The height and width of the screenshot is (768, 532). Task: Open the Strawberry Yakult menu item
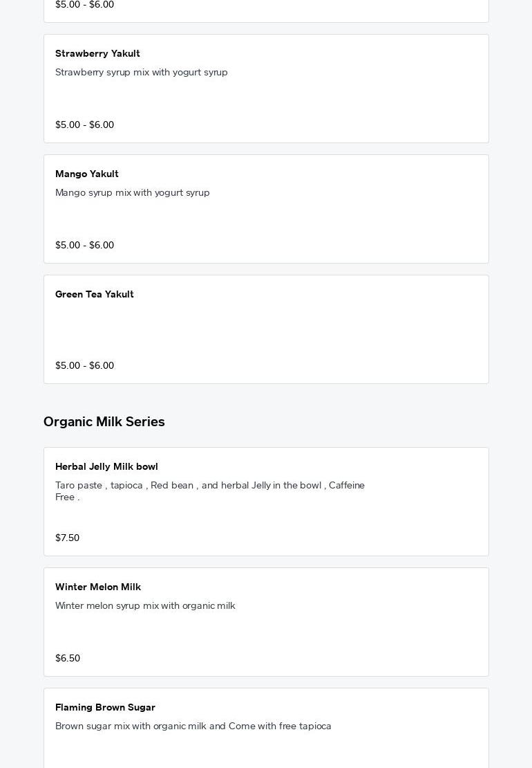97,53
